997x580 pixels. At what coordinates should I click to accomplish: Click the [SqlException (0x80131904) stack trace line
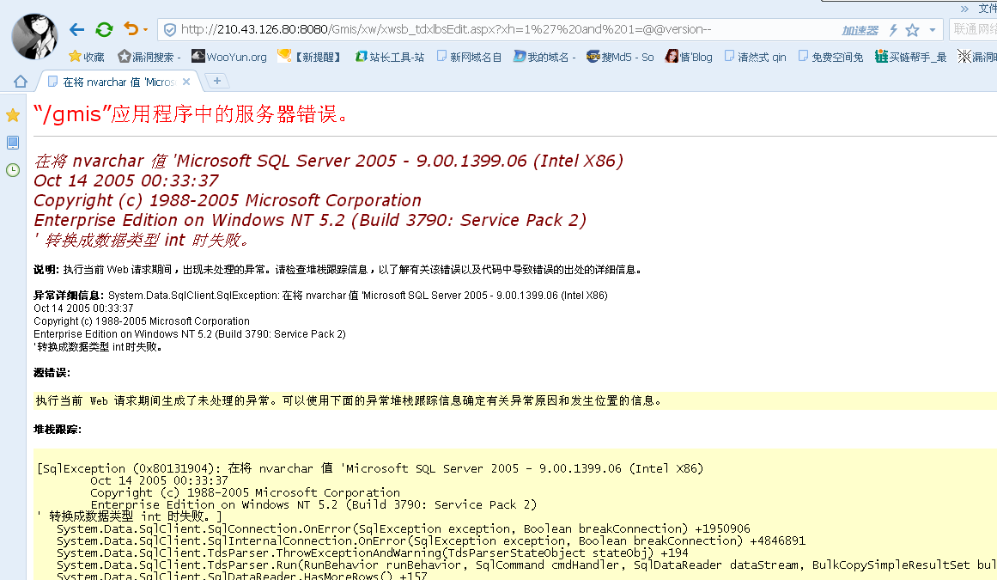(x=370, y=468)
